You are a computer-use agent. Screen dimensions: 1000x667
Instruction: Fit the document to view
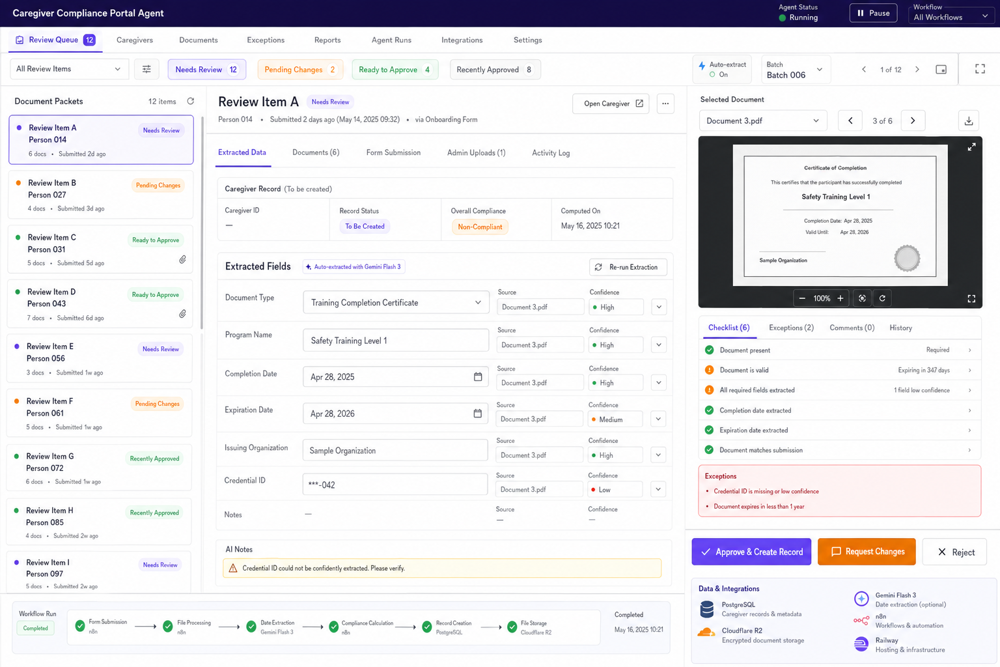(x=862, y=298)
